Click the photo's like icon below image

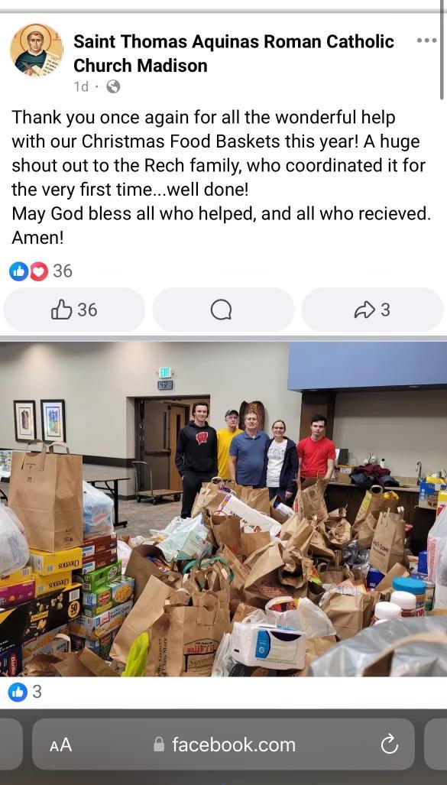[18, 693]
